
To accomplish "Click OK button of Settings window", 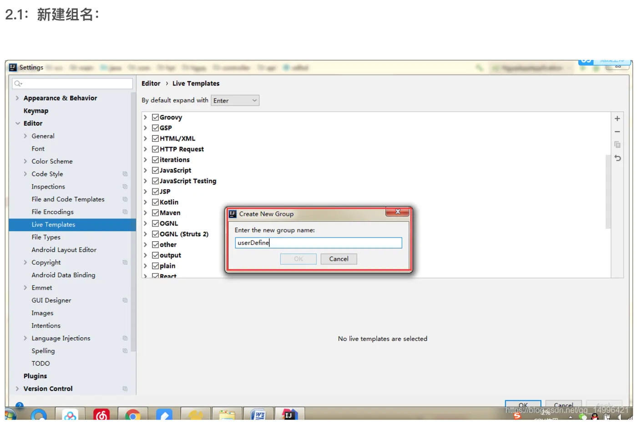I will 523,404.
